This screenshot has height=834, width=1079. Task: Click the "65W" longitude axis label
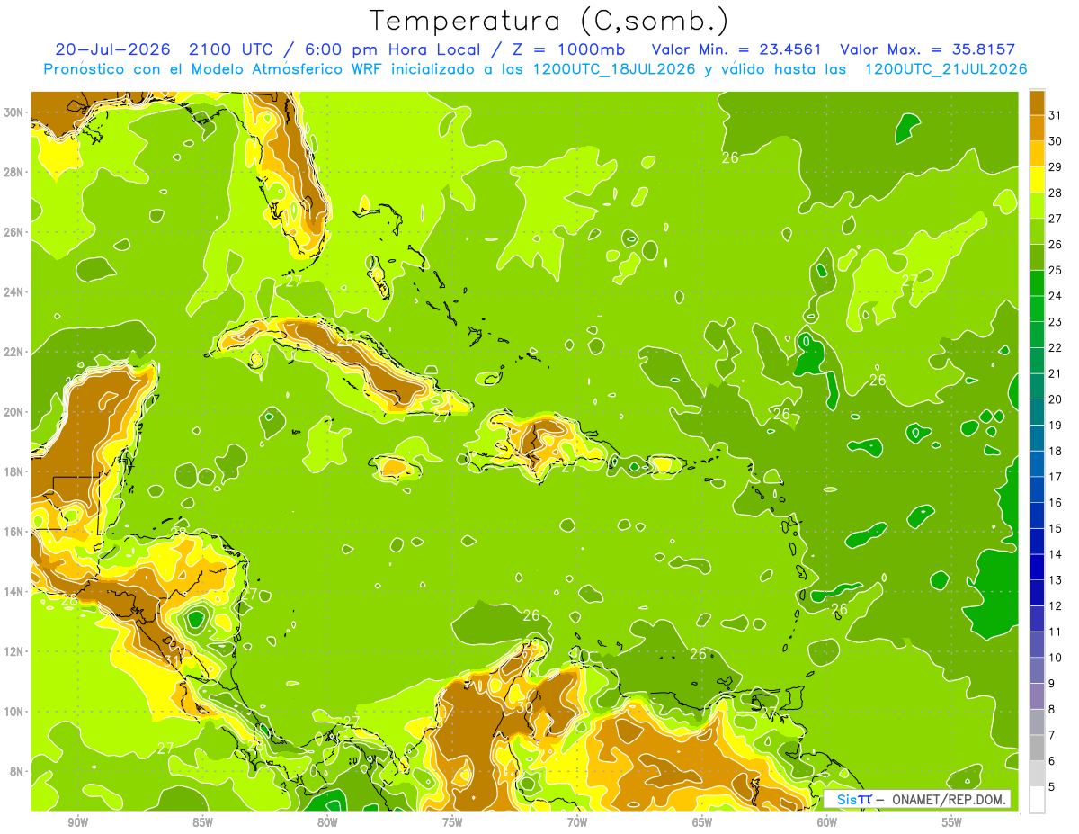point(702,822)
